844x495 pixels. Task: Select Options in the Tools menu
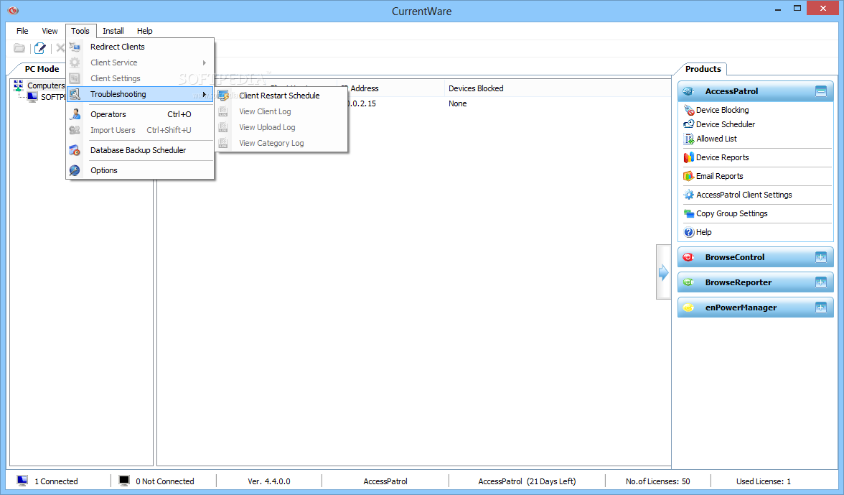(140, 170)
